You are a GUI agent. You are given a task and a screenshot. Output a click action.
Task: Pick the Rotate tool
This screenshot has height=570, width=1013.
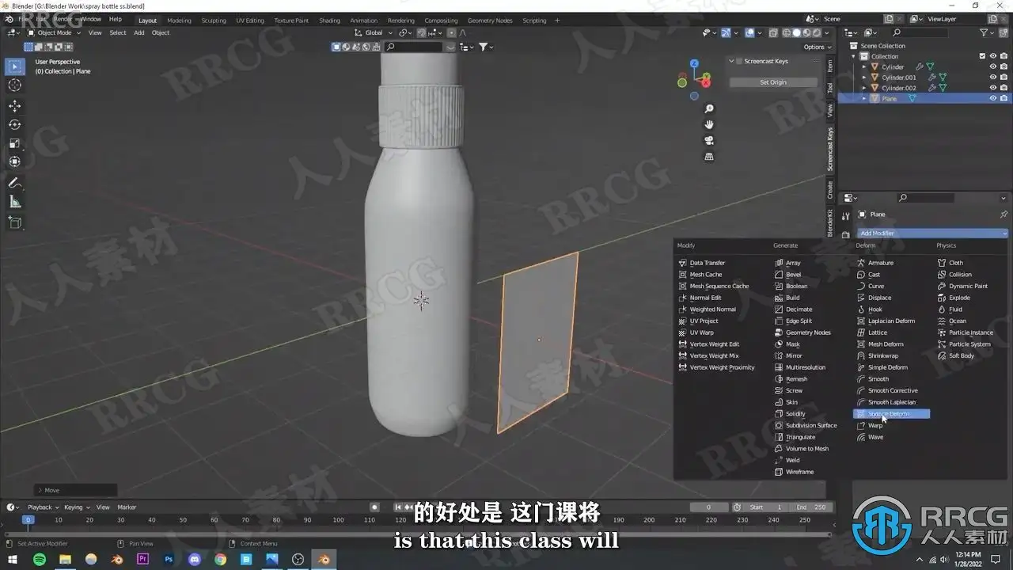[x=15, y=125]
